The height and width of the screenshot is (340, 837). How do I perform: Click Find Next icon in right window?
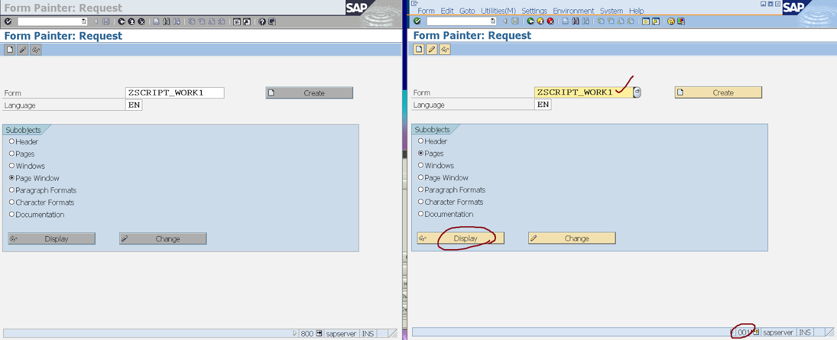[585, 21]
